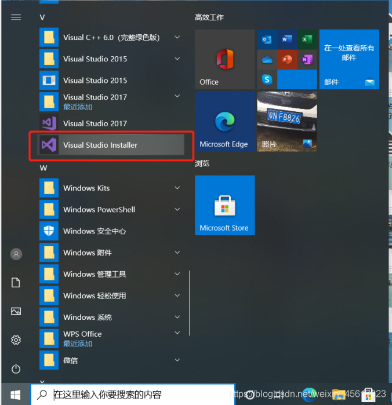Click the Windows 管理工具 folder icon
The image size is (392, 405).
point(49,274)
